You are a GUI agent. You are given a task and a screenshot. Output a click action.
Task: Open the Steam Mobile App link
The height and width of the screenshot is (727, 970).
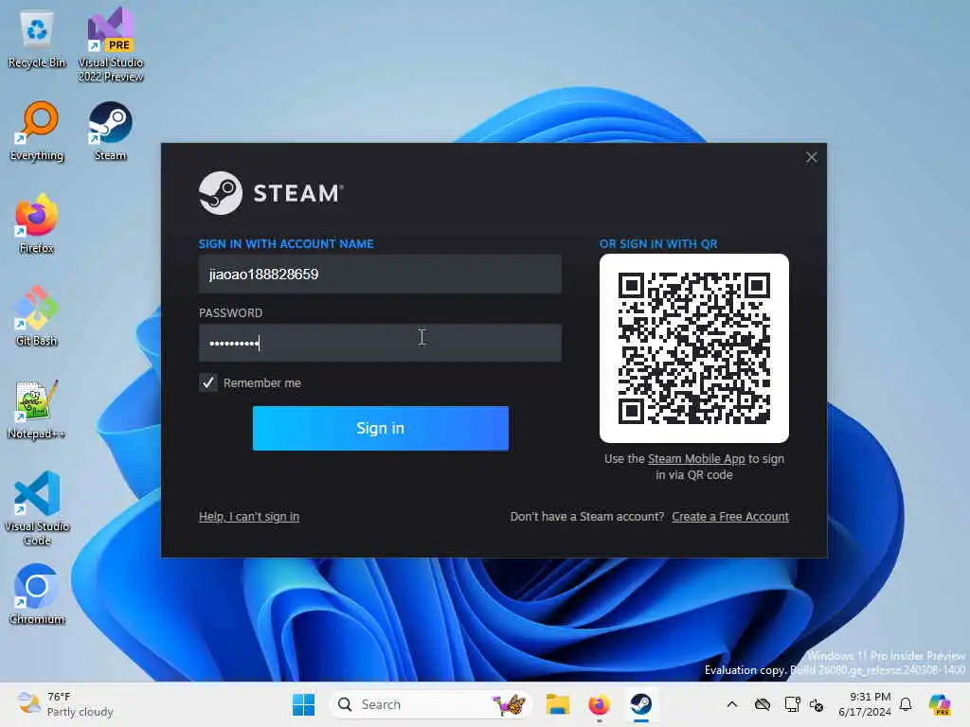(x=696, y=459)
